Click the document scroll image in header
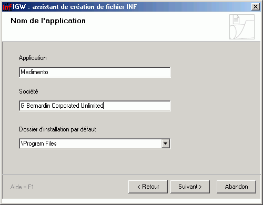This screenshot has width=263, height=205. 242,27
